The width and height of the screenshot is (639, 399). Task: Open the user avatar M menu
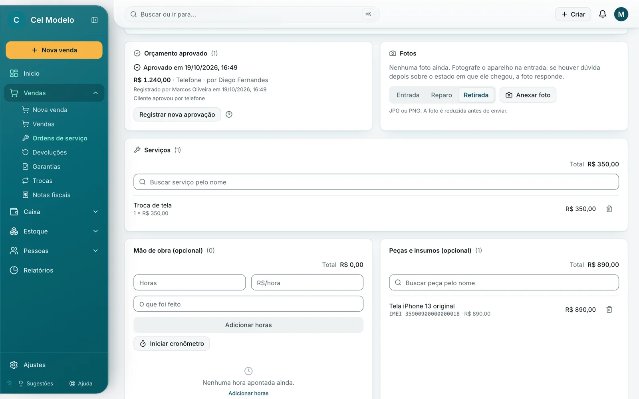(621, 14)
